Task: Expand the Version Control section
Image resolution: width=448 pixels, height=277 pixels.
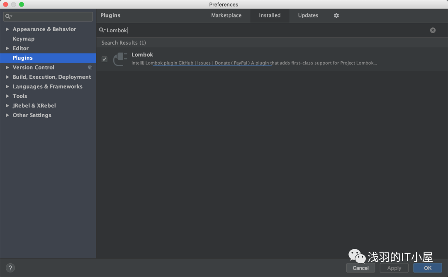Action: (7, 67)
